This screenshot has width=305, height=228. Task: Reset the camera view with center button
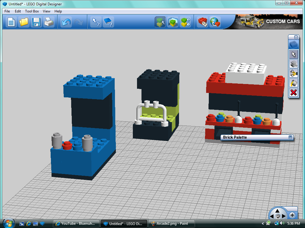point(278,216)
